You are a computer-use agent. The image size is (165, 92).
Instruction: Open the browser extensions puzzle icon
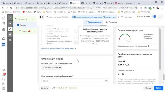(154, 8)
